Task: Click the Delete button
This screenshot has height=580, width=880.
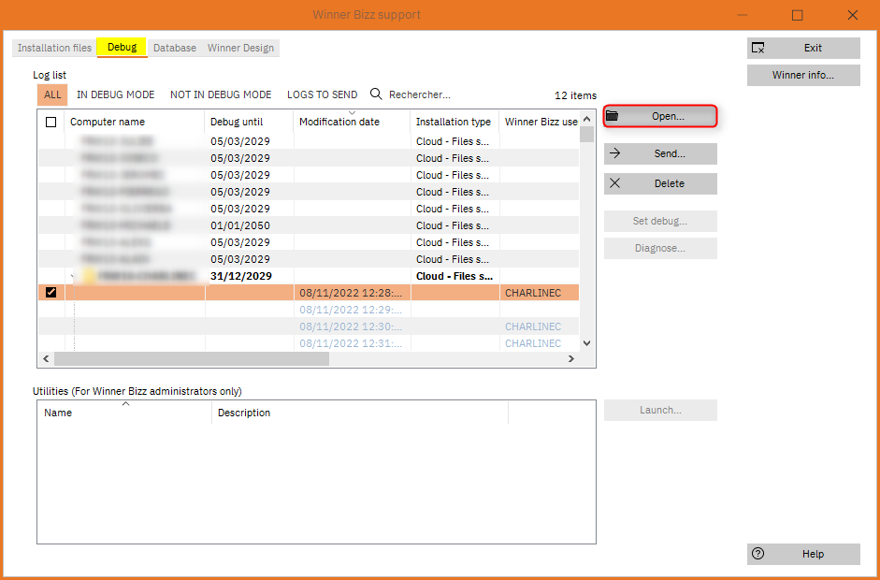Action: click(660, 183)
